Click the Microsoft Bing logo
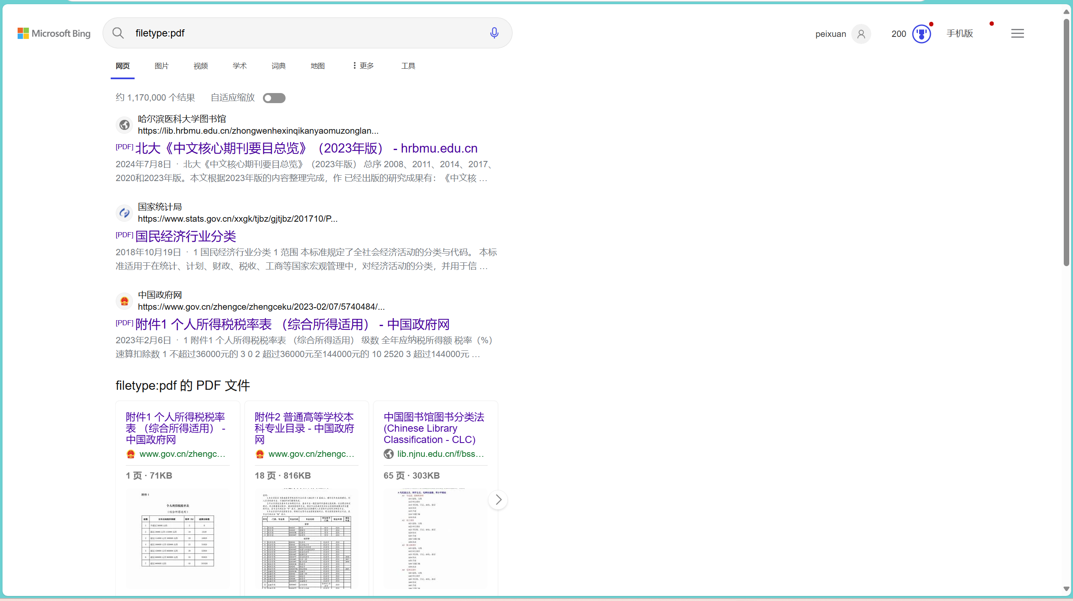 click(54, 34)
